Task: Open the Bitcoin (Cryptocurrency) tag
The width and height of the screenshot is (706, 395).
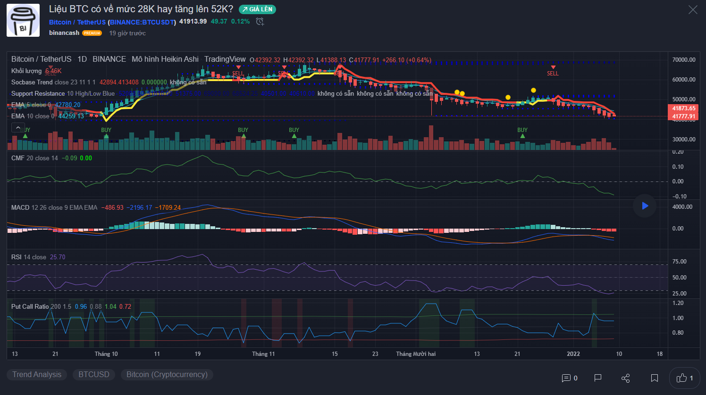Action: coord(167,375)
